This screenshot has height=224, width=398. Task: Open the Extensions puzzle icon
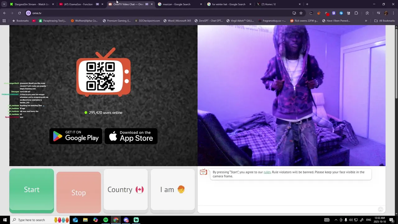pos(356,13)
